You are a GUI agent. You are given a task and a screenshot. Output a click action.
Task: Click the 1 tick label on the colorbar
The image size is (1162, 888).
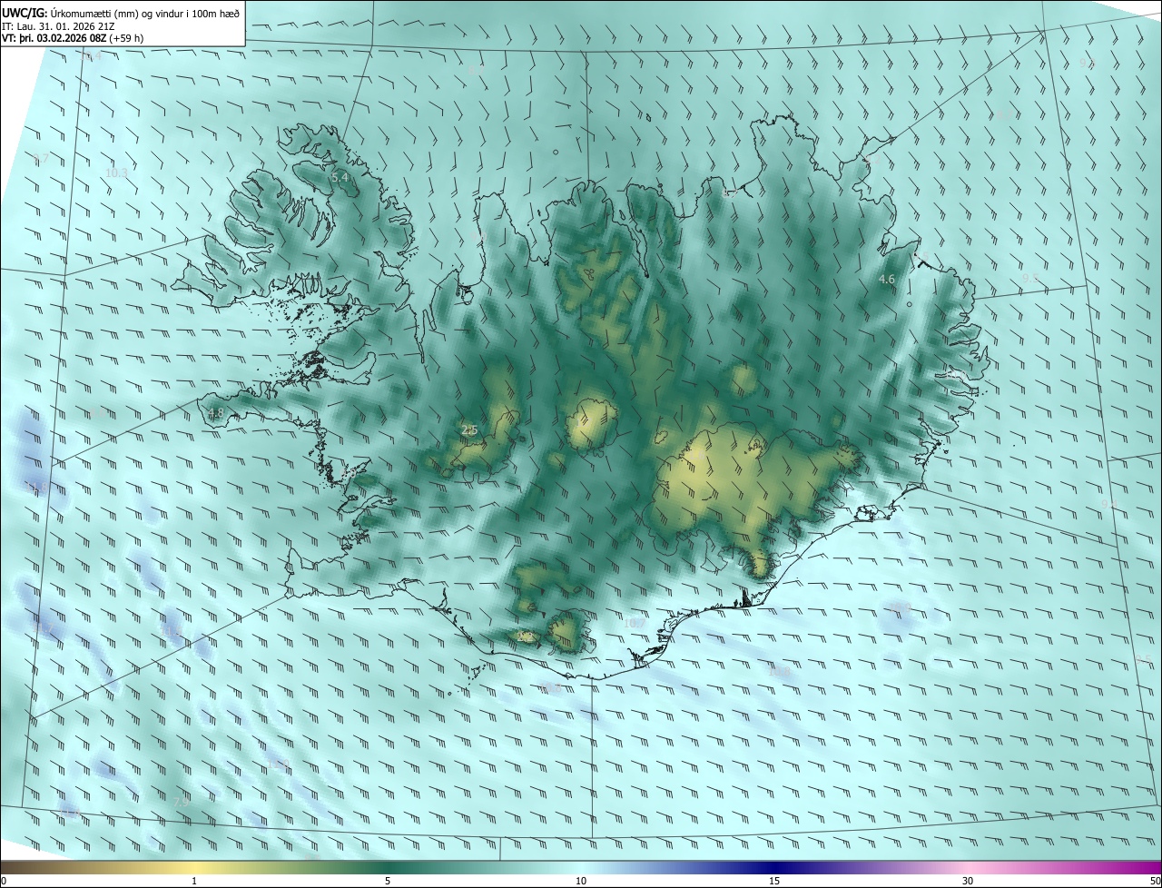(194, 881)
